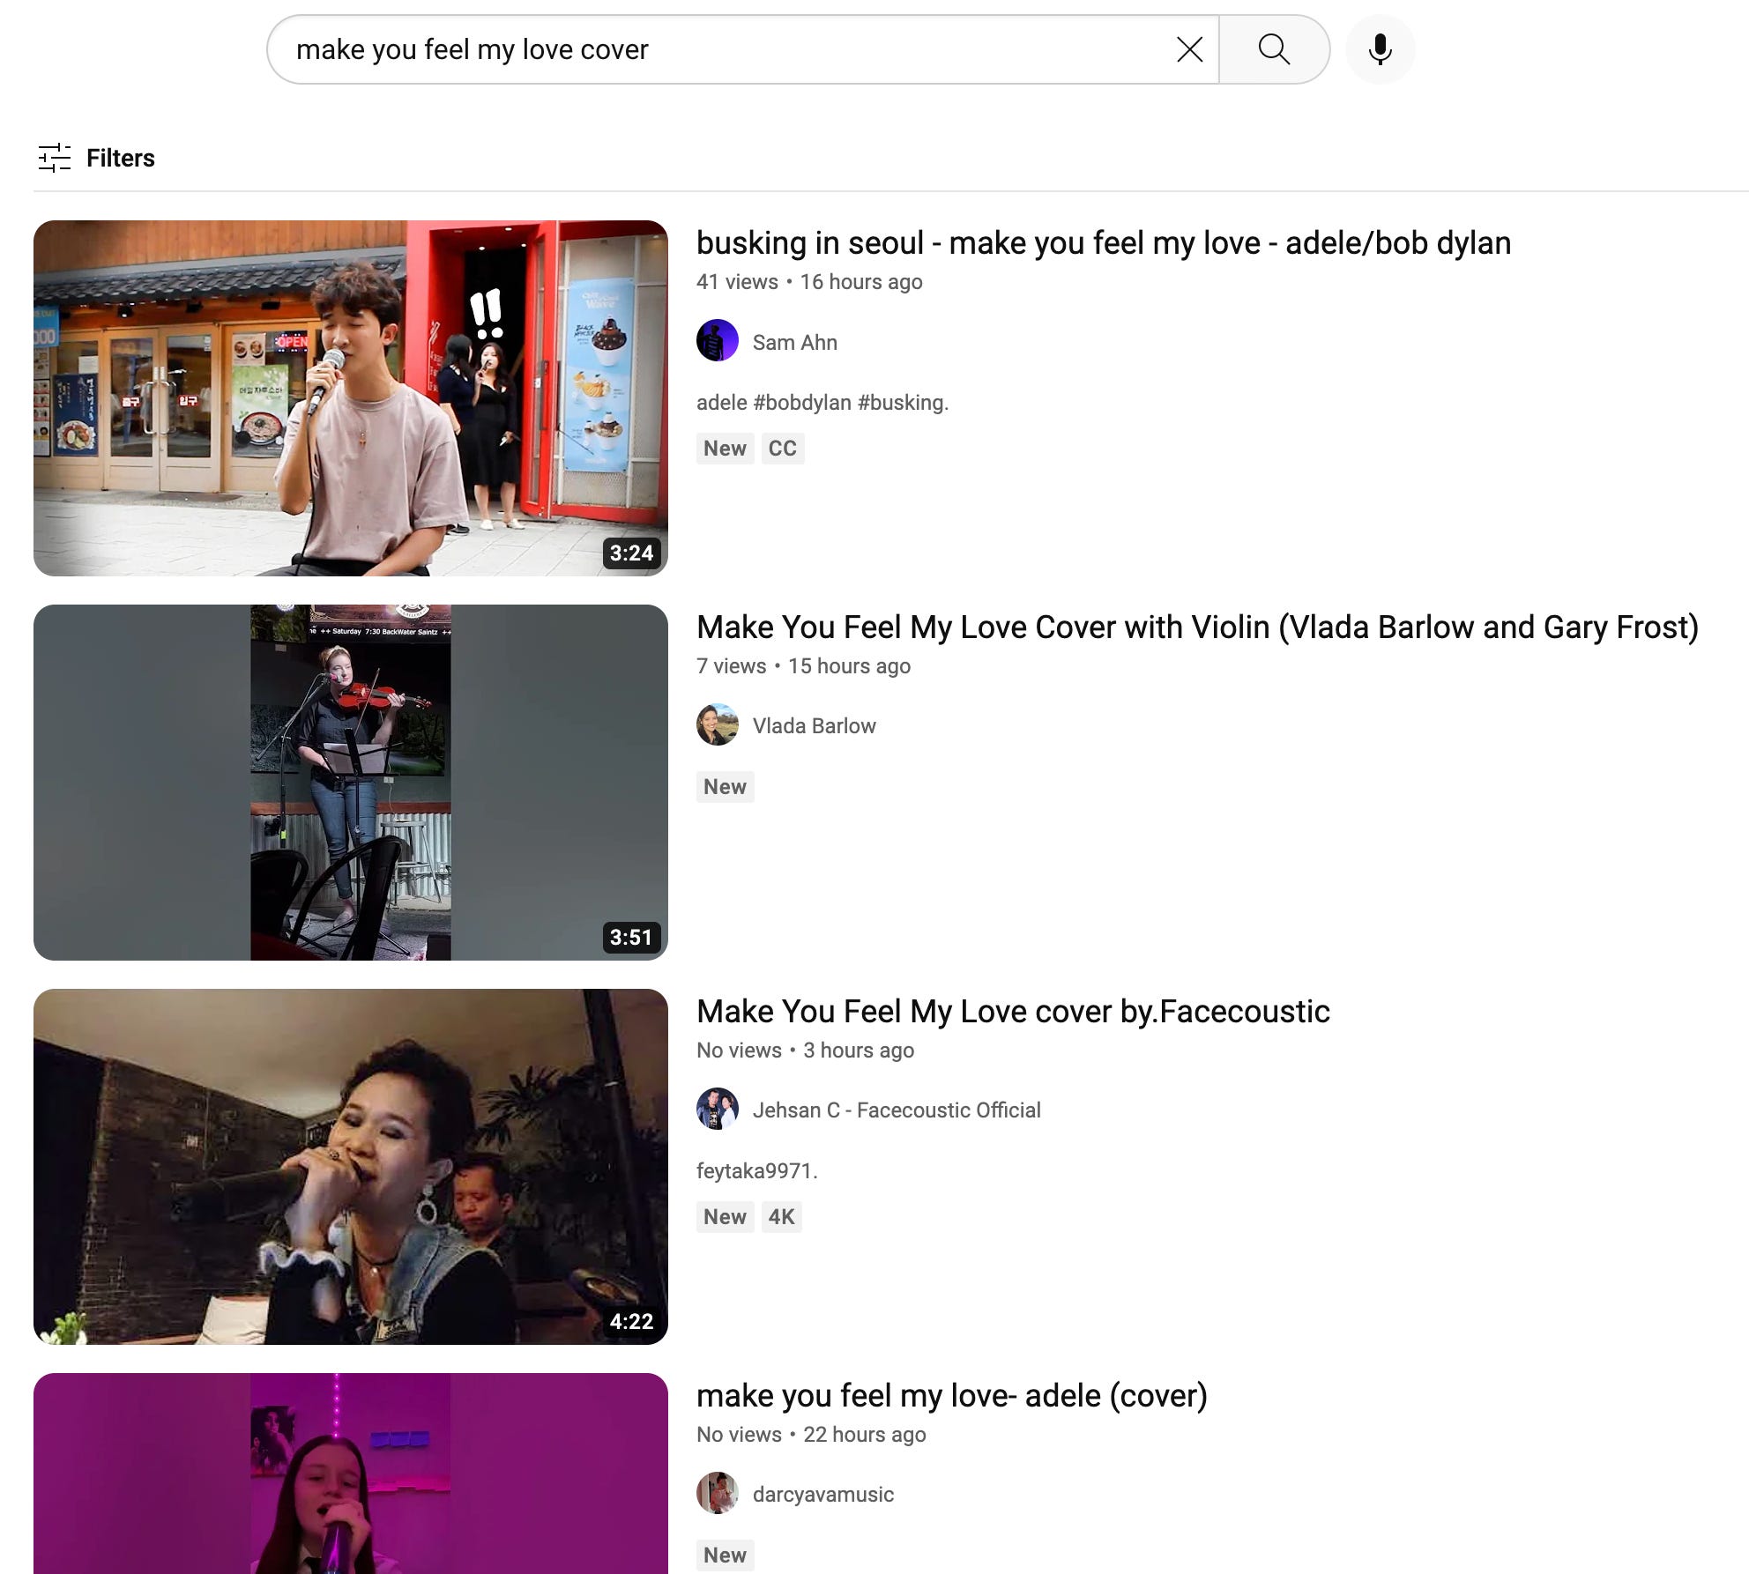Viewport: 1749px width, 1574px height.
Task: Start voice search with microphone icon
Action: [x=1380, y=49]
